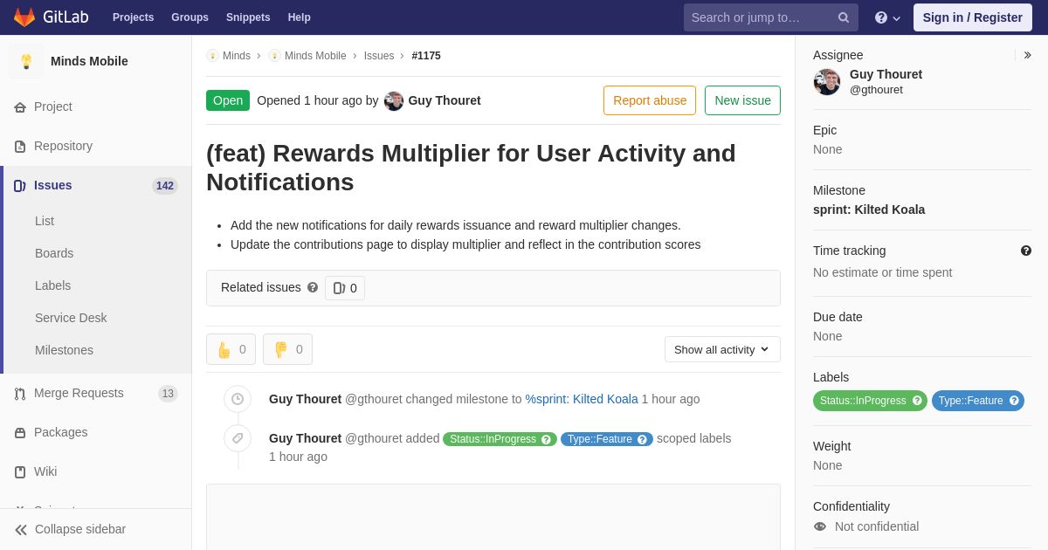Open Snippets in the top navbar
Viewport: 1048px width, 550px height.
point(248,17)
